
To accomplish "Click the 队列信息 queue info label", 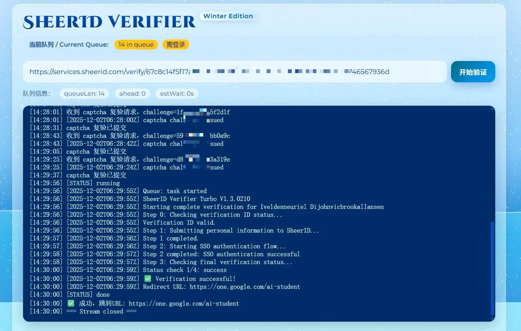I will [36, 94].
